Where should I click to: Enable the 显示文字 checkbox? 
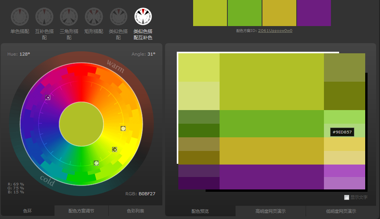[347, 197]
